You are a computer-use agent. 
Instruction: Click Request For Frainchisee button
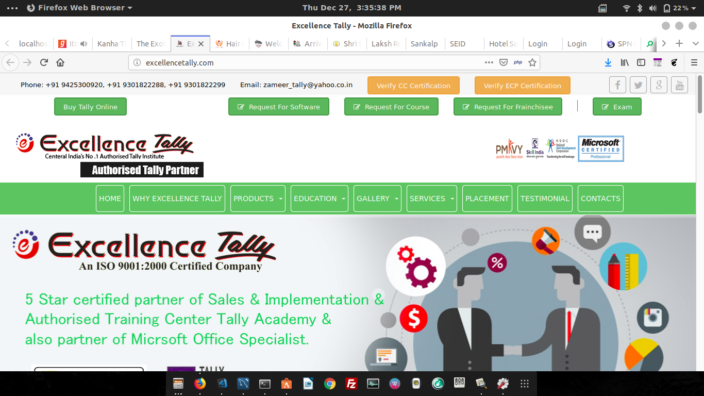(508, 107)
